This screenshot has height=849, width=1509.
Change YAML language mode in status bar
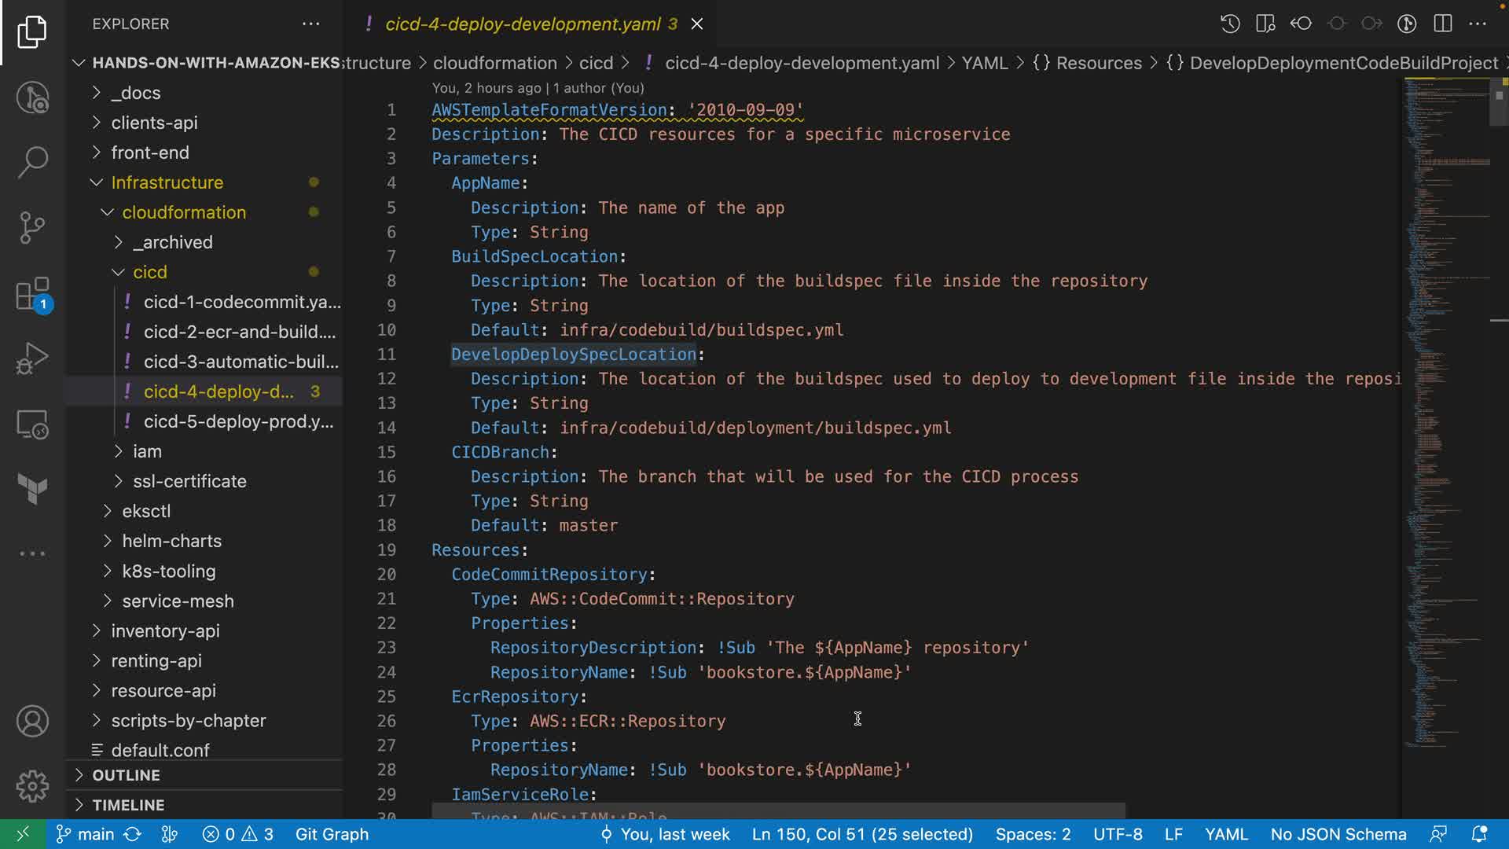pos(1225,834)
